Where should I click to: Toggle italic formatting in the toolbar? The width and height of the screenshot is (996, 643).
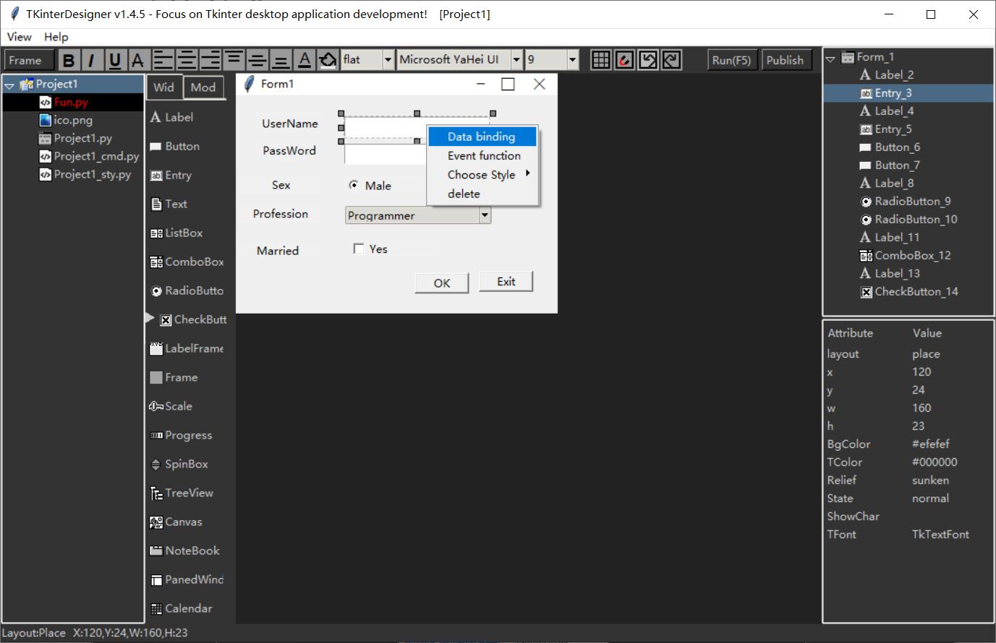tap(91, 60)
